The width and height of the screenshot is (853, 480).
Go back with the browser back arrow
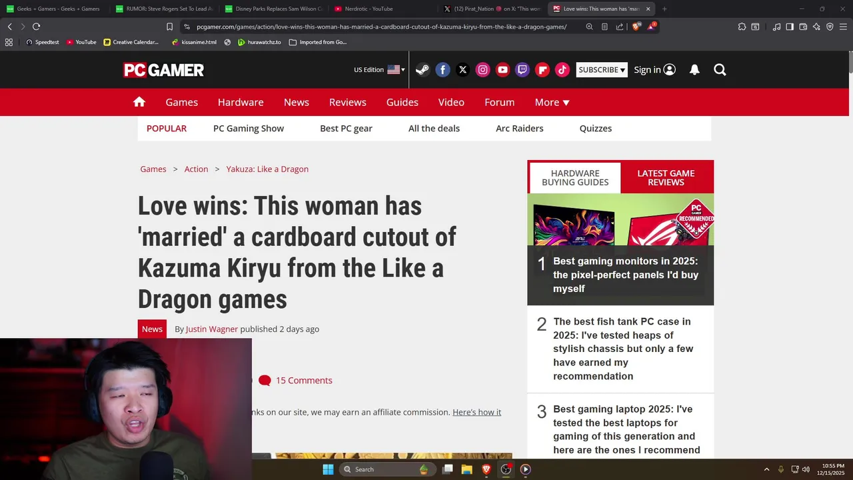(9, 27)
